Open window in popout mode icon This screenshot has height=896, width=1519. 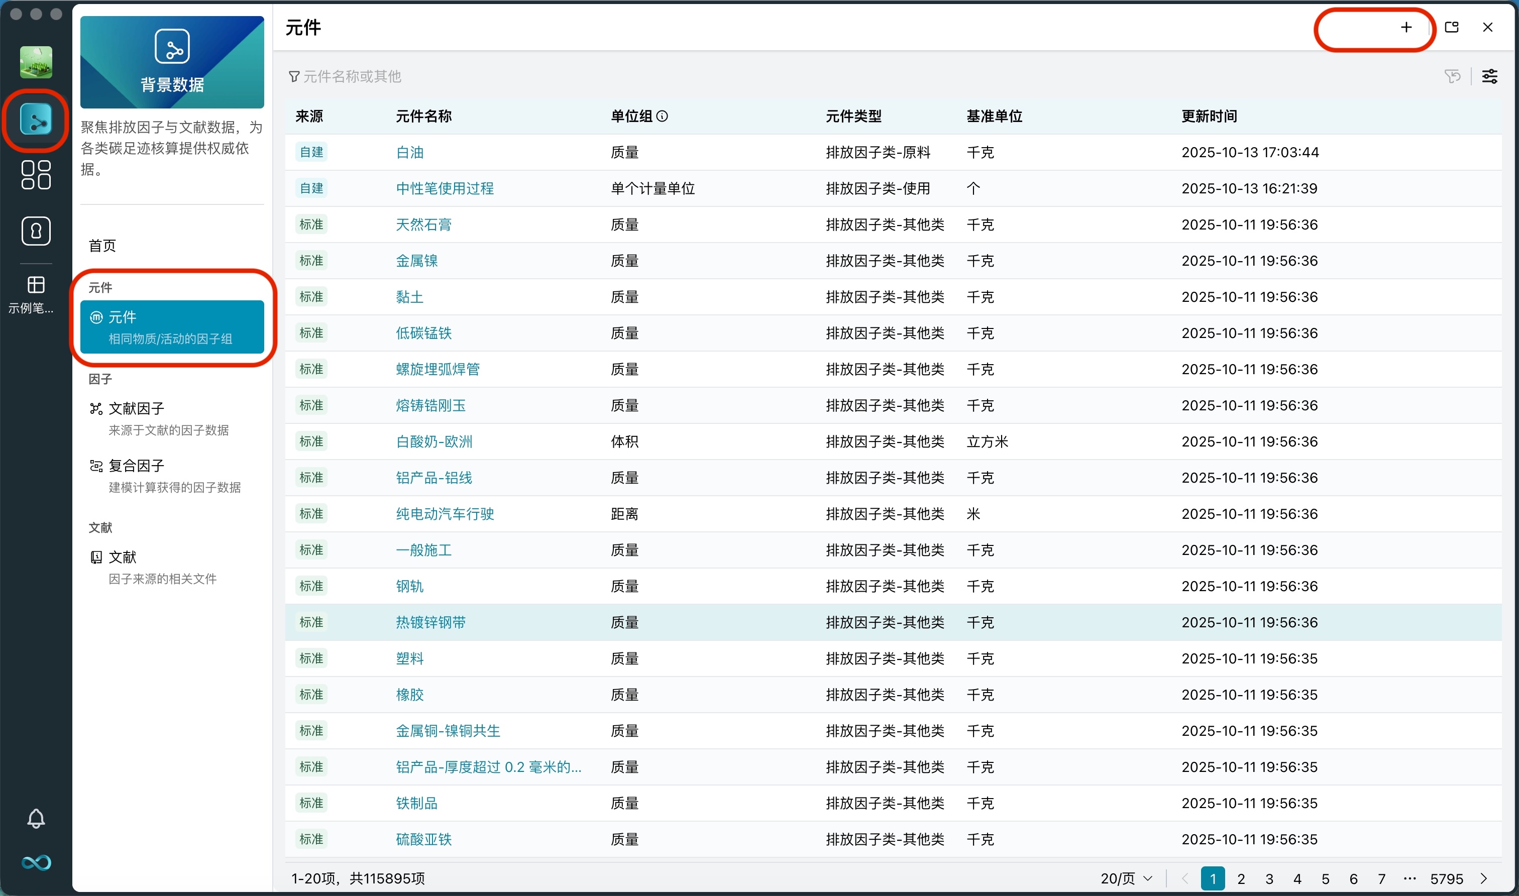tap(1451, 27)
